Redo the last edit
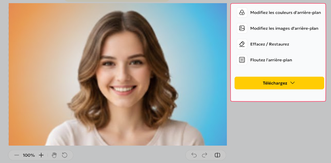 [x=205, y=155]
